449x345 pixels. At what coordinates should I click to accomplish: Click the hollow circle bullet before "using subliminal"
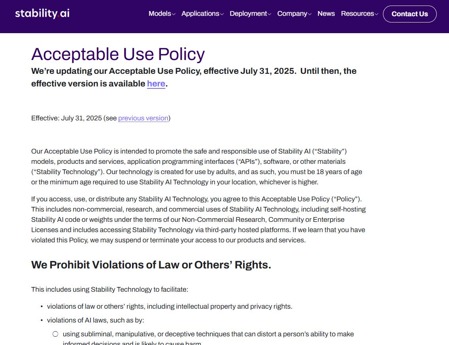[55, 334]
